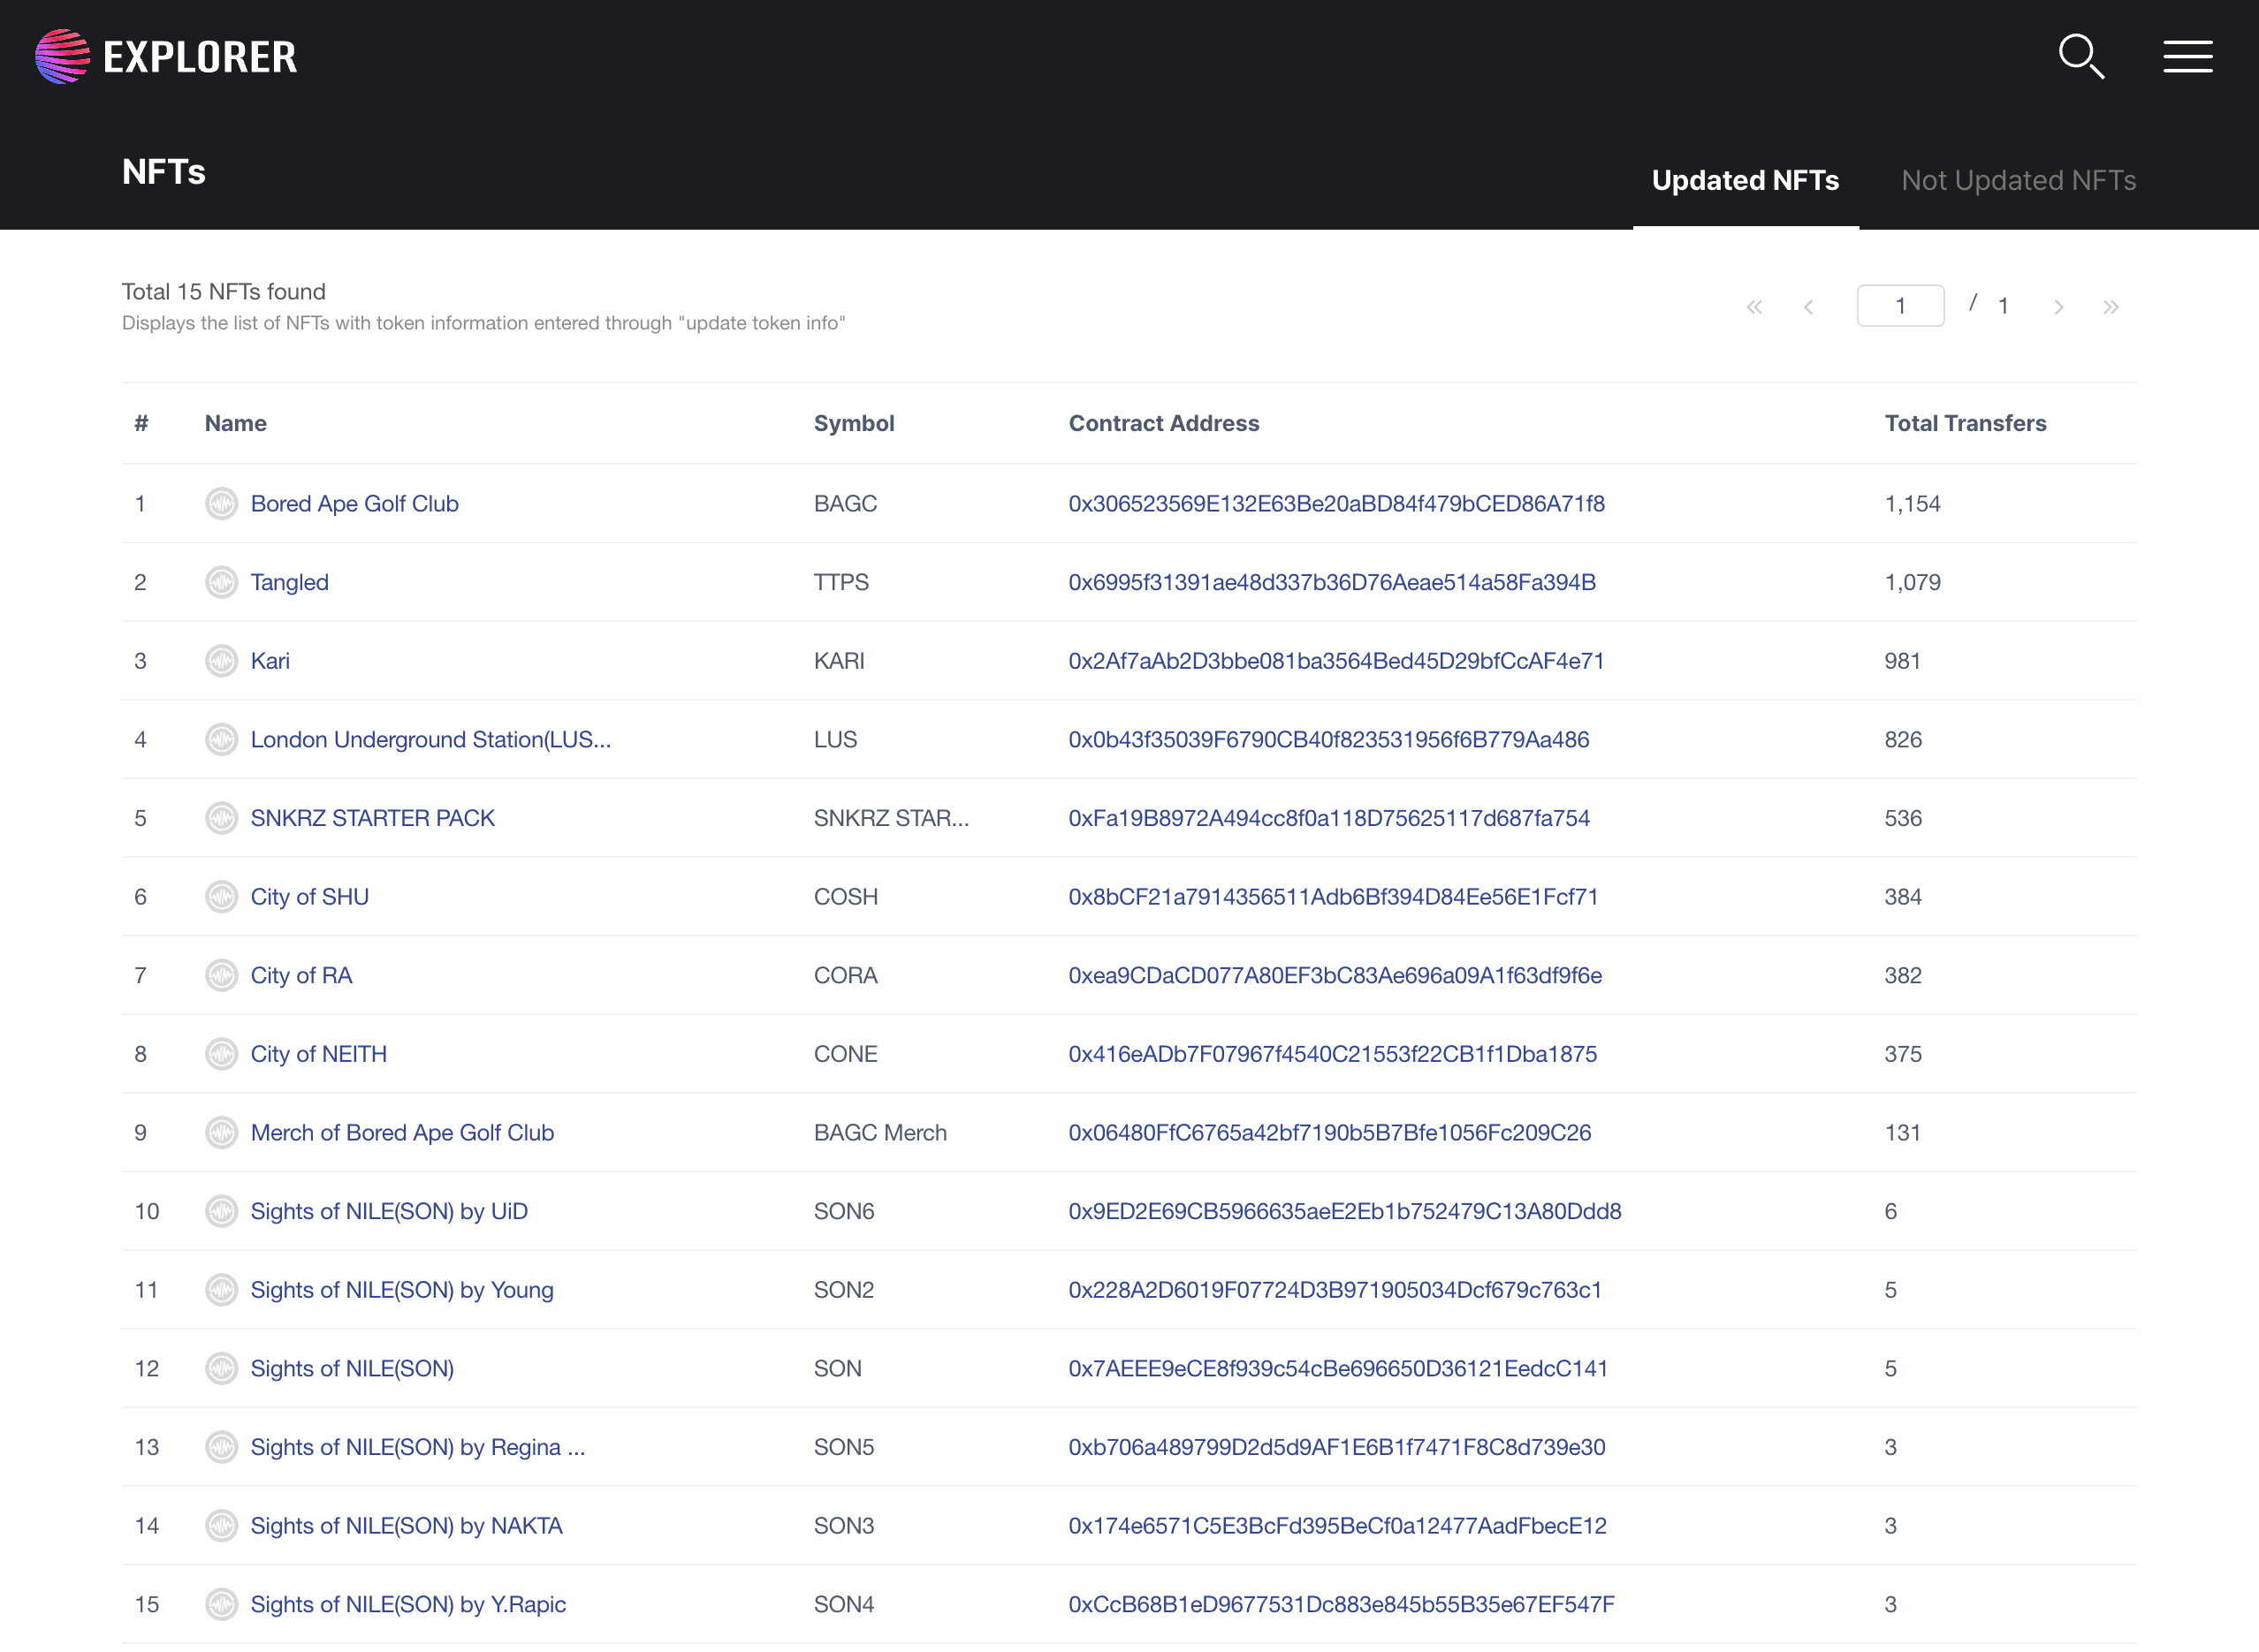Click the City of SHU token icon
The width and height of the screenshot is (2259, 1652).
221,896
